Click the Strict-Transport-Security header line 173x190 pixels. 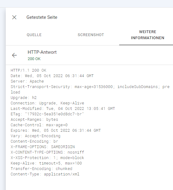tap(90, 90)
